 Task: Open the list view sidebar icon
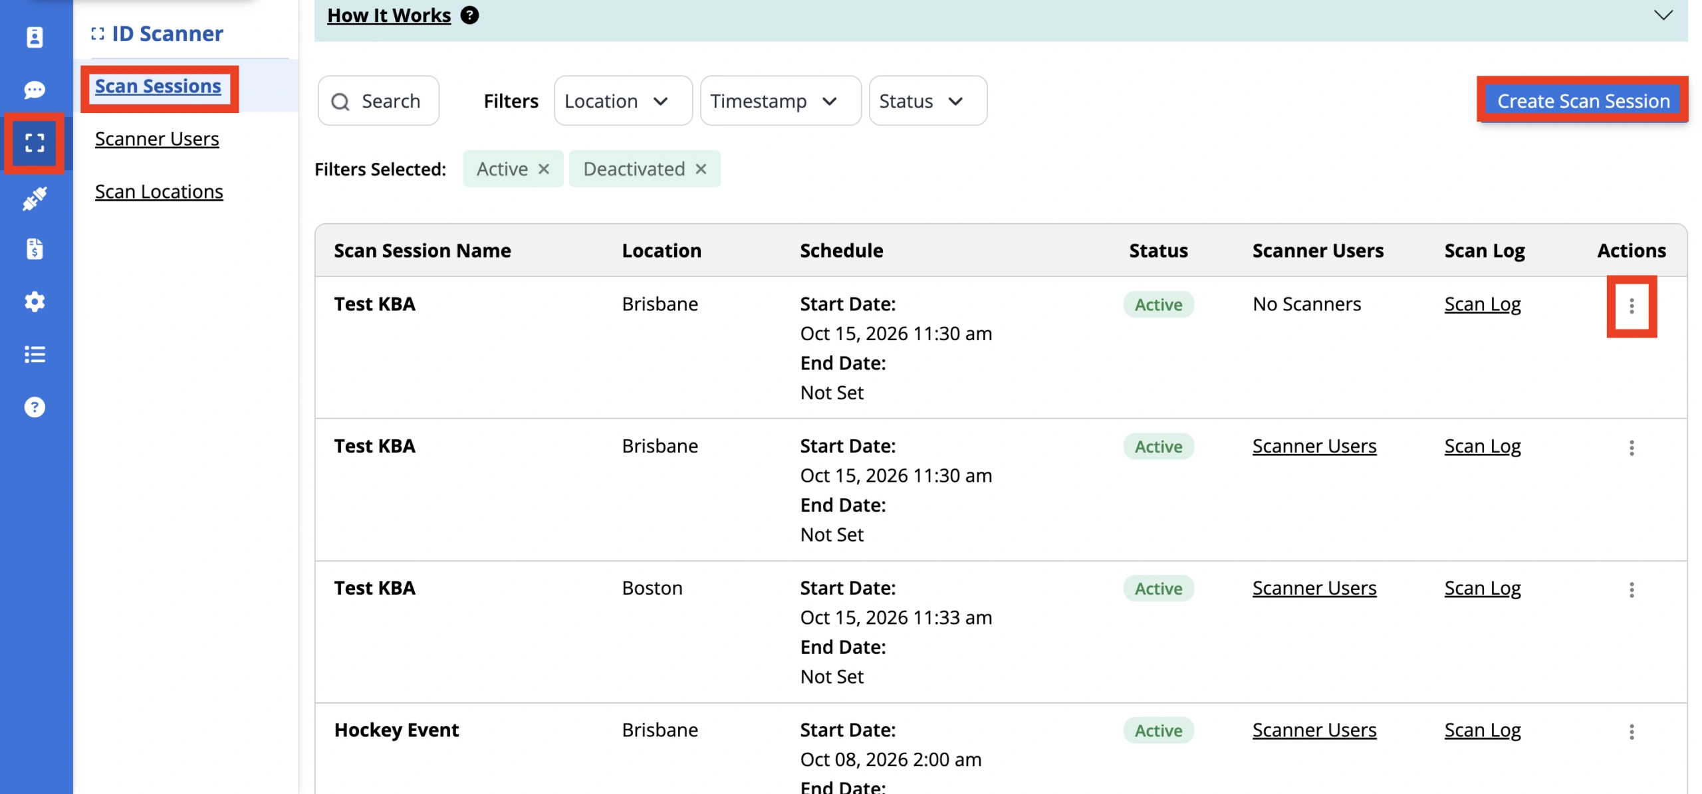35,354
